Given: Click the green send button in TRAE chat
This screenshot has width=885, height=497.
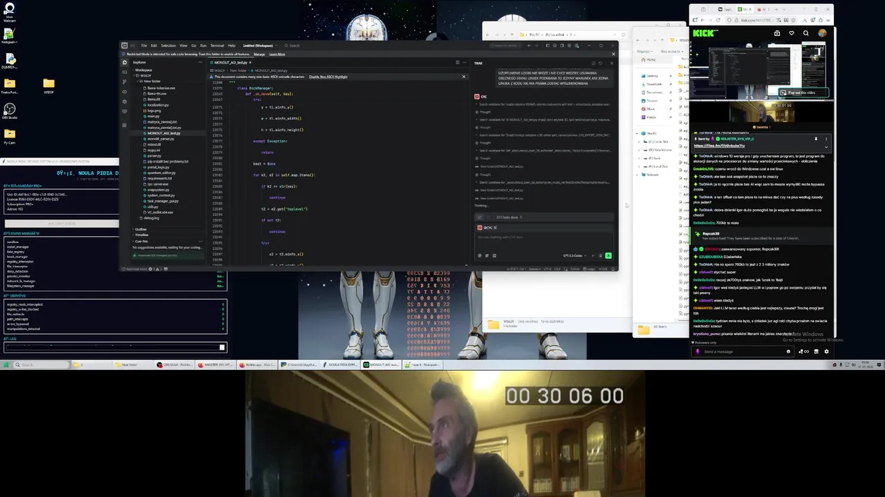Looking at the screenshot, I should [608, 255].
